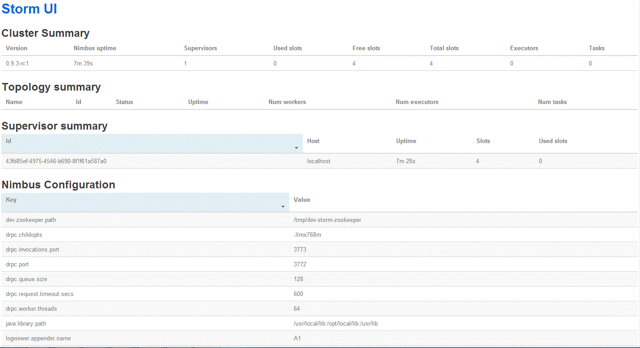
Task: Click the java.library.path key
Action: 26,323
